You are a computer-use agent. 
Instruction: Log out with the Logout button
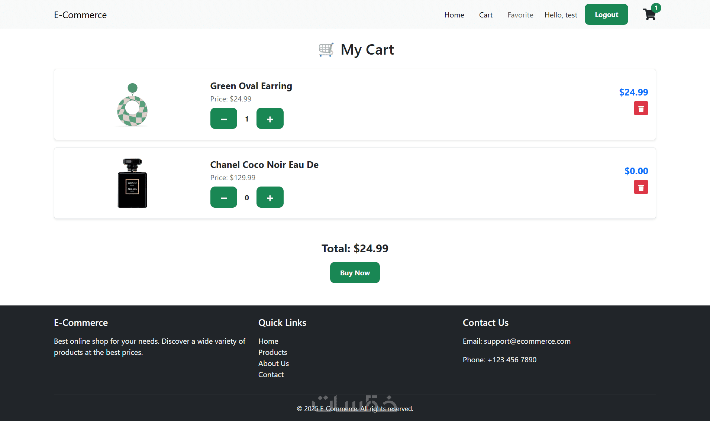pos(606,14)
